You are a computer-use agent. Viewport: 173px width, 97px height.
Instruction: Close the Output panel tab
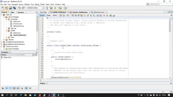pos(46,83)
